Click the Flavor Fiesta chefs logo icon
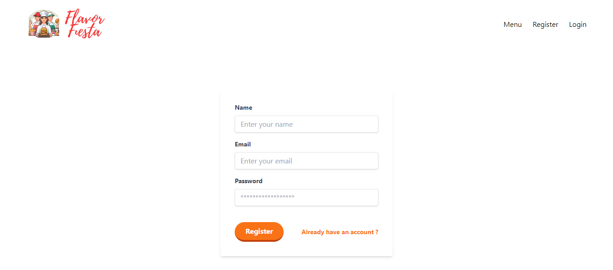The width and height of the screenshot is (613, 270). [x=44, y=23]
